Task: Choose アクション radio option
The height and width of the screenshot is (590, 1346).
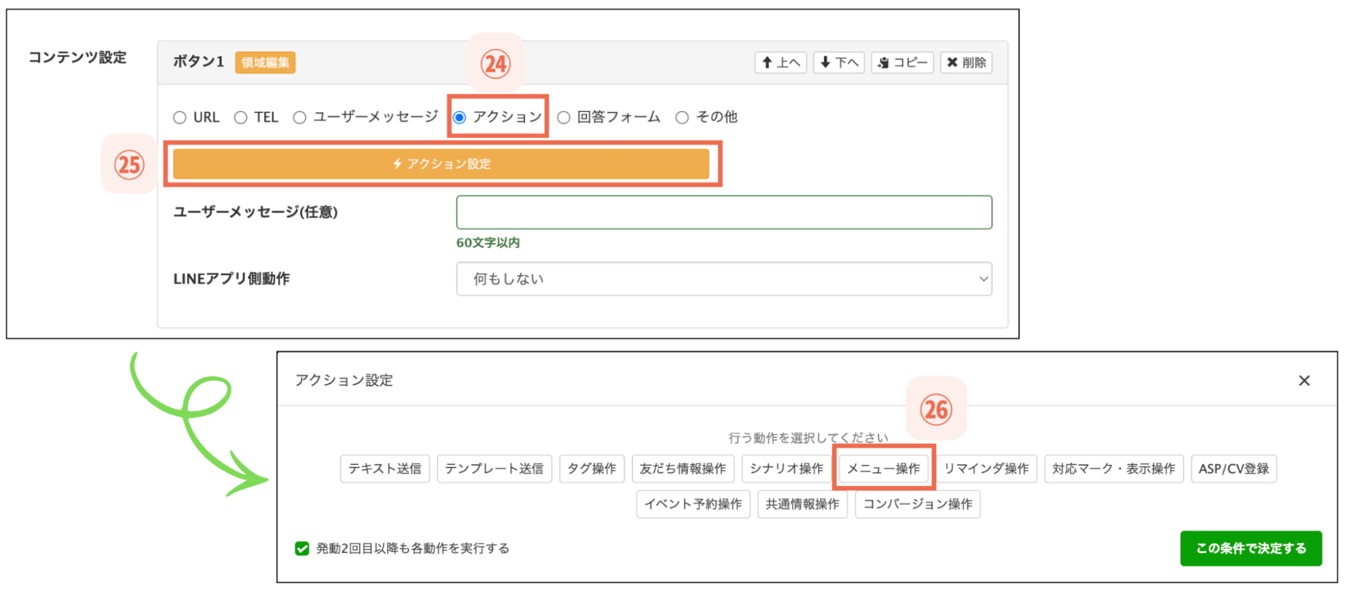Action: point(459,118)
